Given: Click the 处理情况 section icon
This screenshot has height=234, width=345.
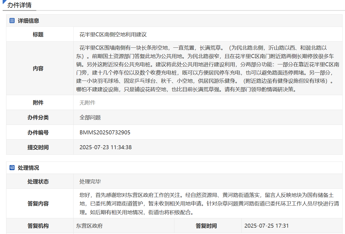Looking at the screenshot, I should [x=12, y=168].
